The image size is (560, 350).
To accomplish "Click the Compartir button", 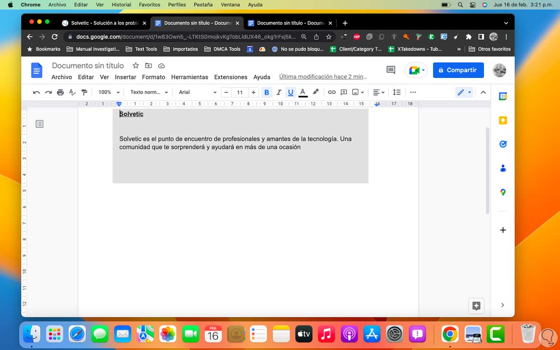I will pos(458,70).
